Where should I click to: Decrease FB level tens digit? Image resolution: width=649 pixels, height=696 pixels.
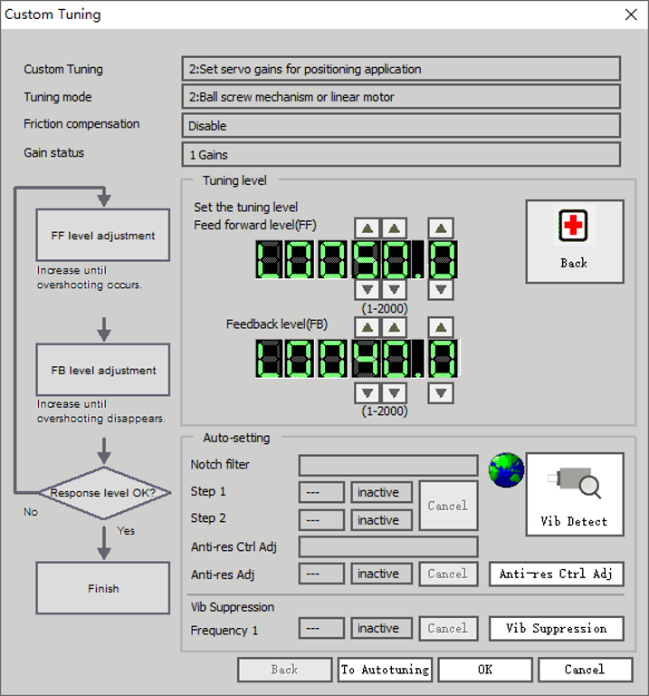pyautogui.click(x=367, y=392)
